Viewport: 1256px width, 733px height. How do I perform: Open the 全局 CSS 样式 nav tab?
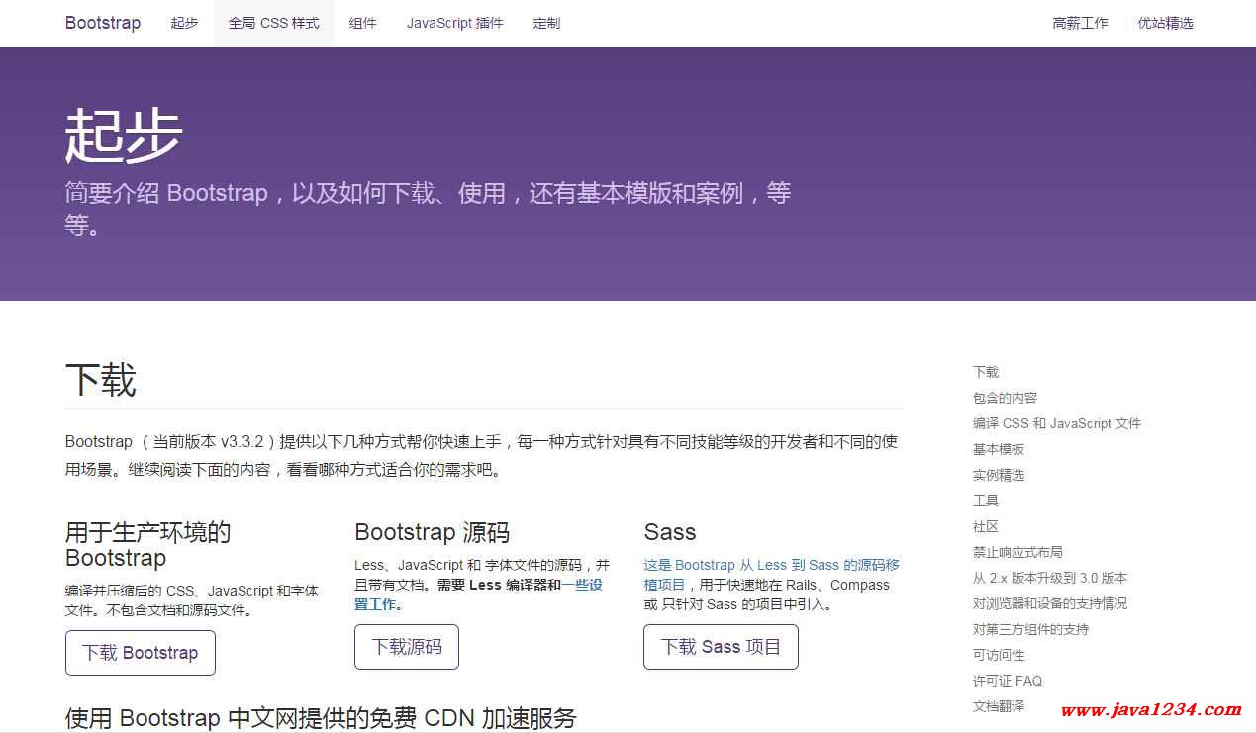(274, 23)
